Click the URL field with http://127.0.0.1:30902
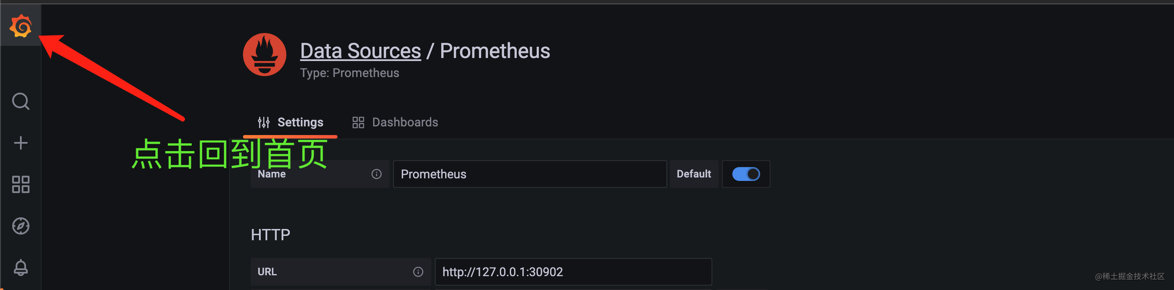The image size is (1174, 290). point(573,272)
